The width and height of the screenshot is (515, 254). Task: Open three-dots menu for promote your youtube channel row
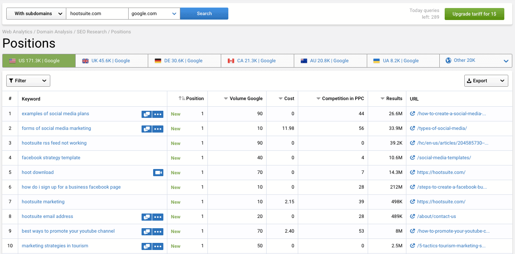coord(158,231)
